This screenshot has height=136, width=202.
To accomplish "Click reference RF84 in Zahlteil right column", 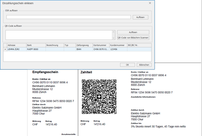I will 152,92.
